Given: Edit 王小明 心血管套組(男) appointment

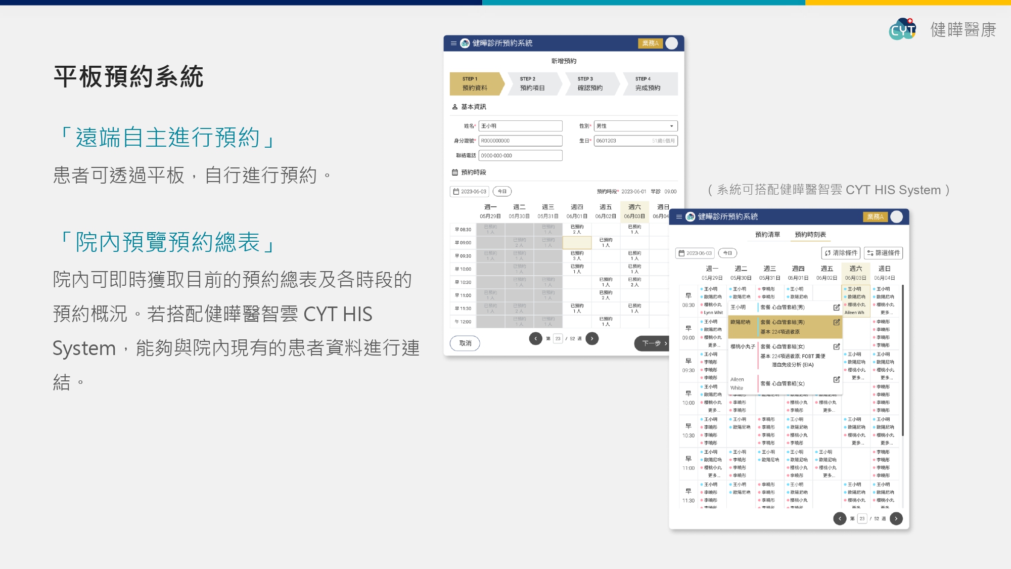Looking at the screenshot, I should click(837, 307).
